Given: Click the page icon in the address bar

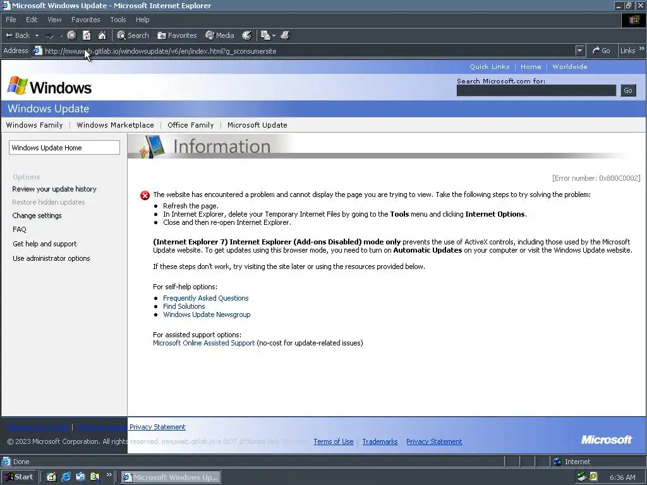Looking at the screenshot, I should point(37,51).
